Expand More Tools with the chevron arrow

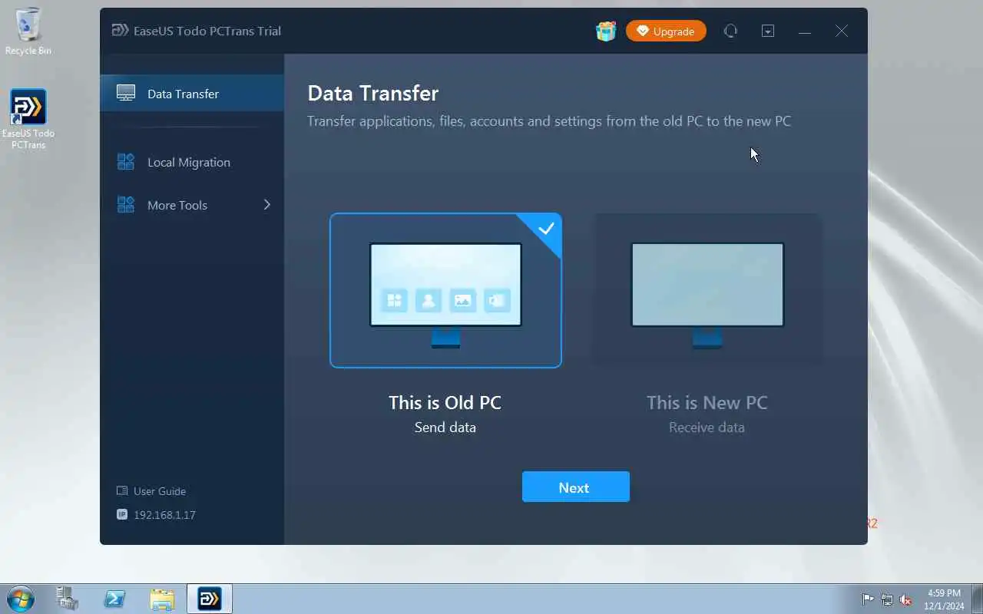pyautogui.click(x=267, y=205)
